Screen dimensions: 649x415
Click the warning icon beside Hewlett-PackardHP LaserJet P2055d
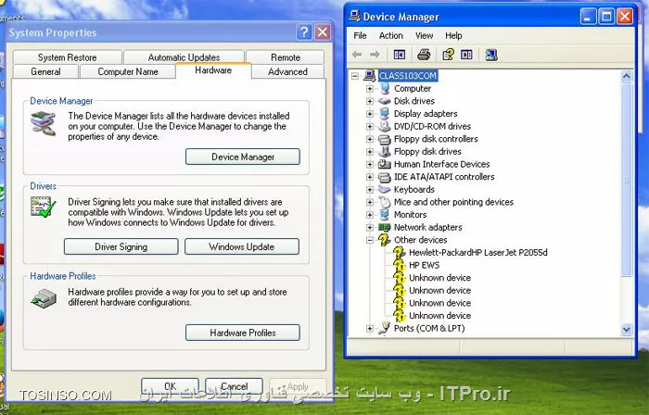pos(399,253)
